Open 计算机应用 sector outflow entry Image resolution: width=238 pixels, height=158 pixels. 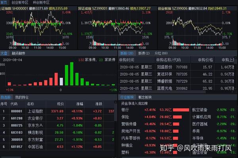click(x=214, y=117)
